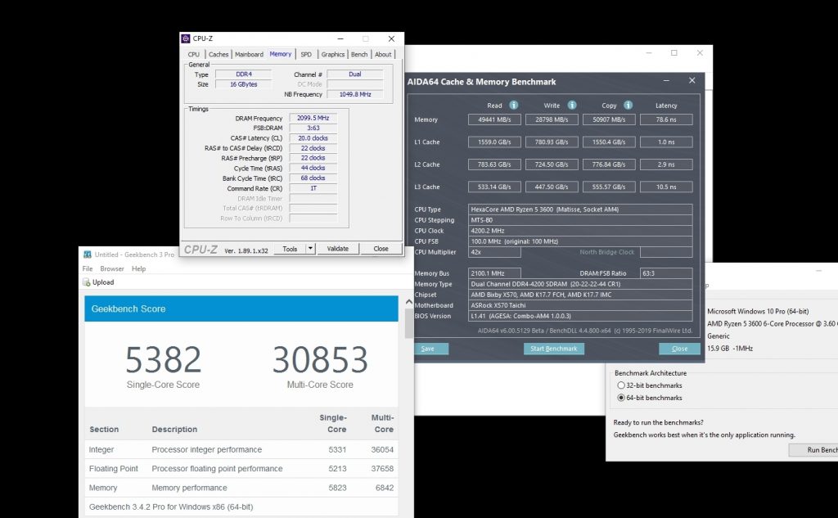Image resolution: width=838 pixels, height=518 pixels.
Task: Switch to the CPU tab in CPU-Z
Action: pyautogui.click(x=193, y=55)
